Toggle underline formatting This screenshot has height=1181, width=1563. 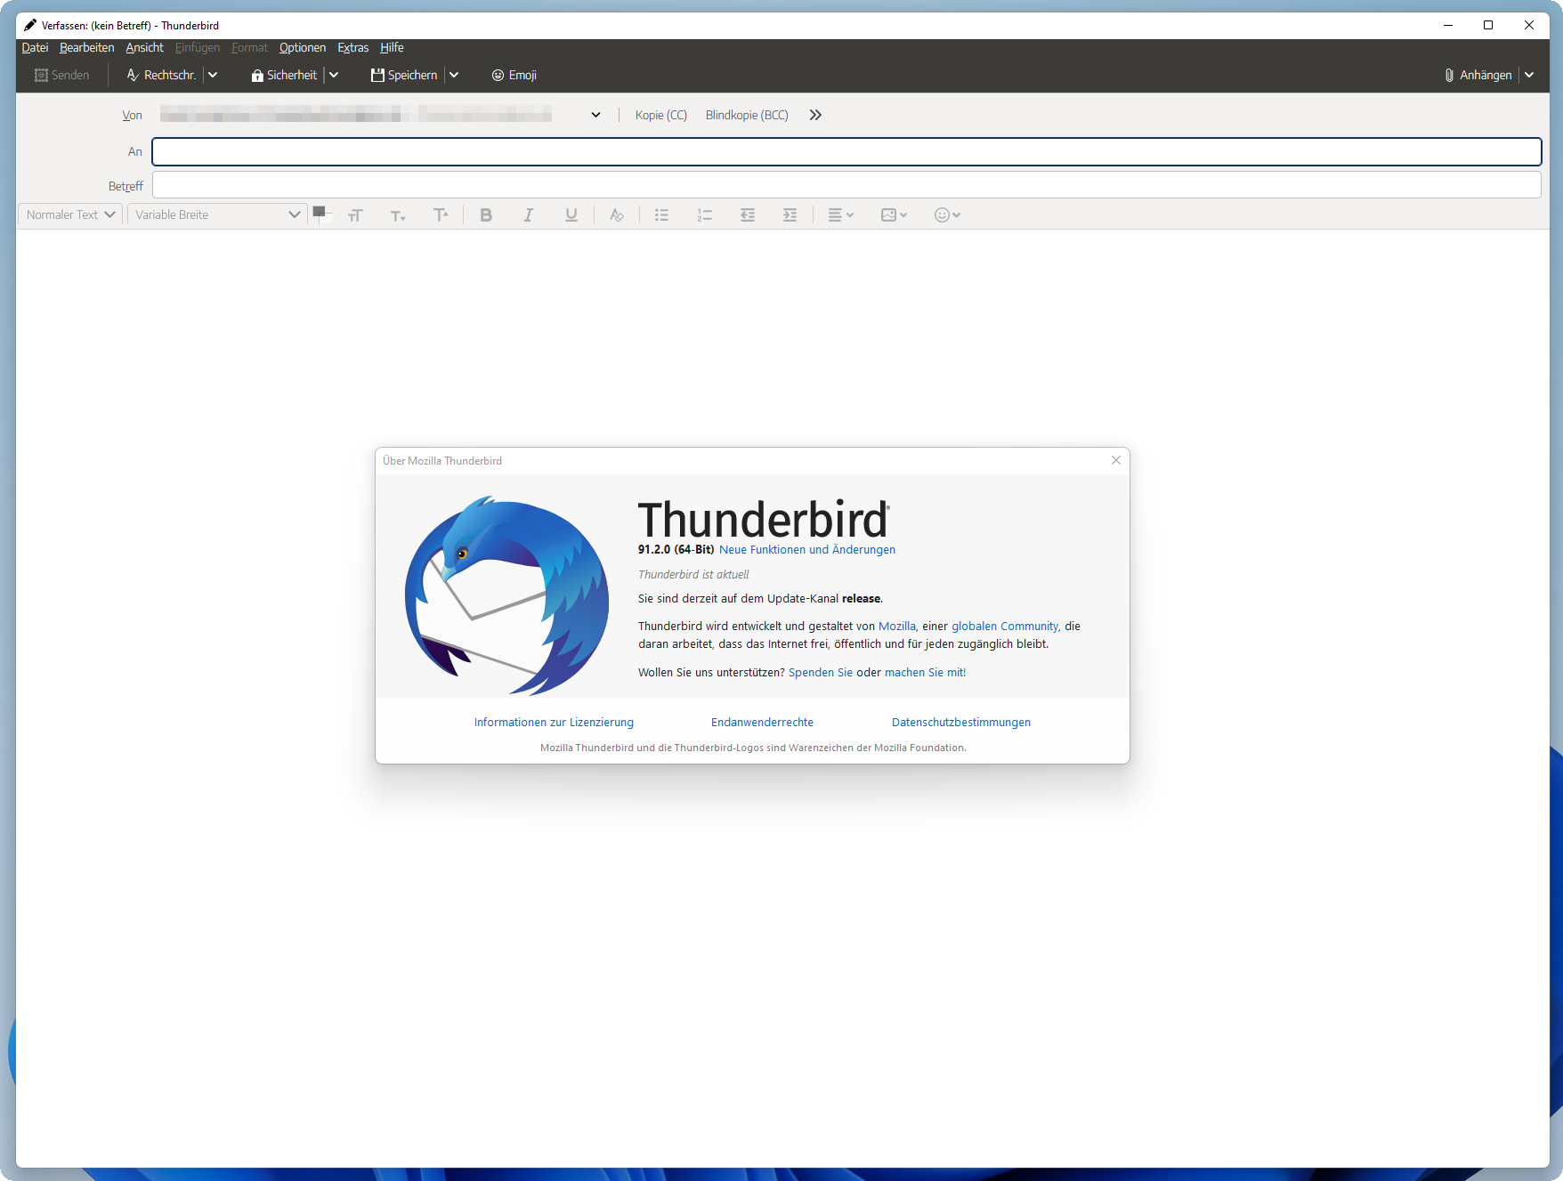(x=571, y=214)
